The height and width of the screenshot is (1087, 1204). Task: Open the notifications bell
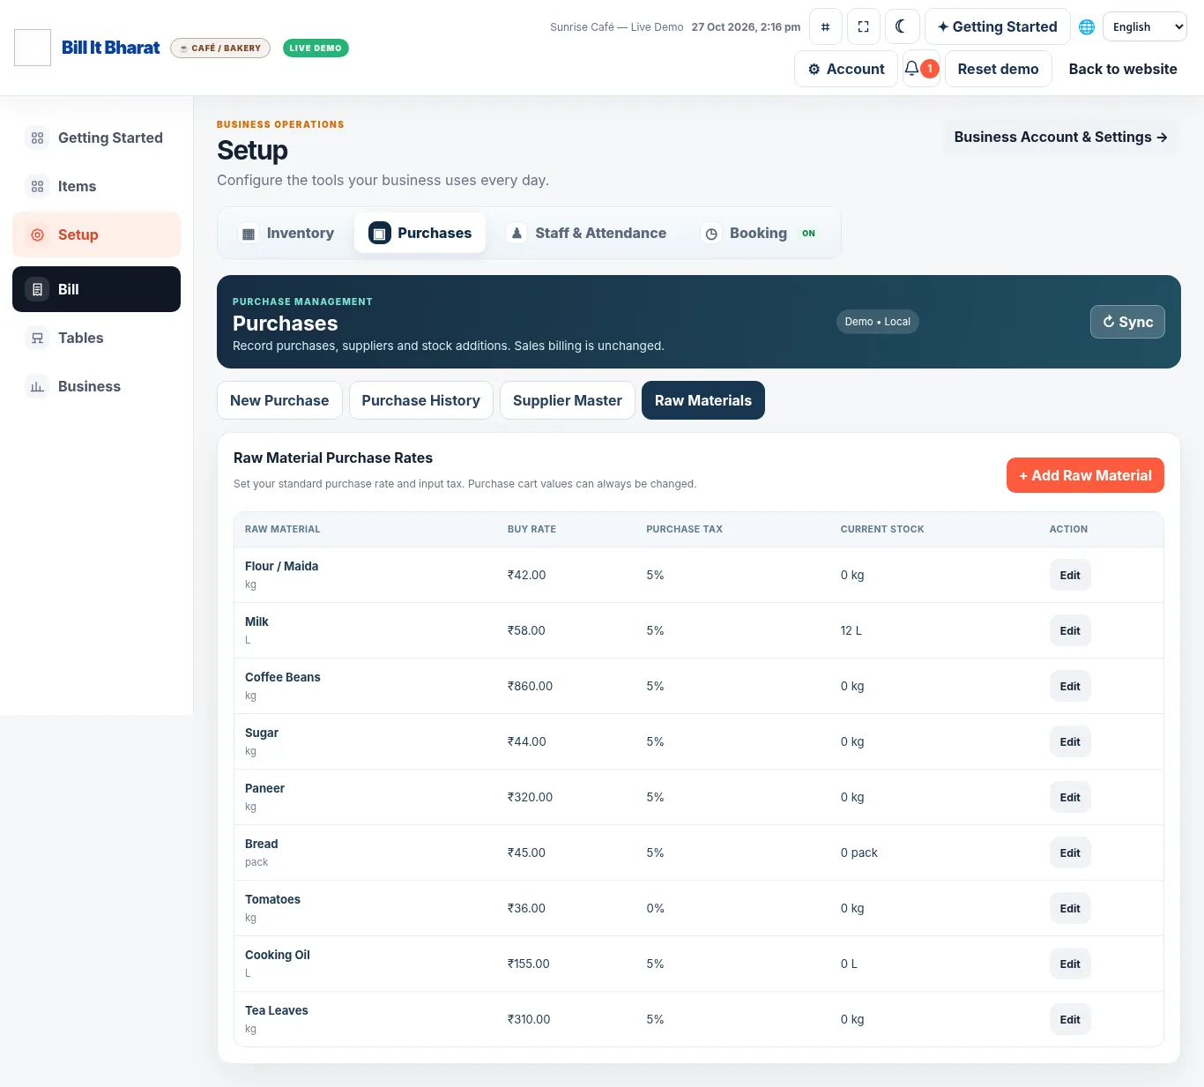pos(921,69)
